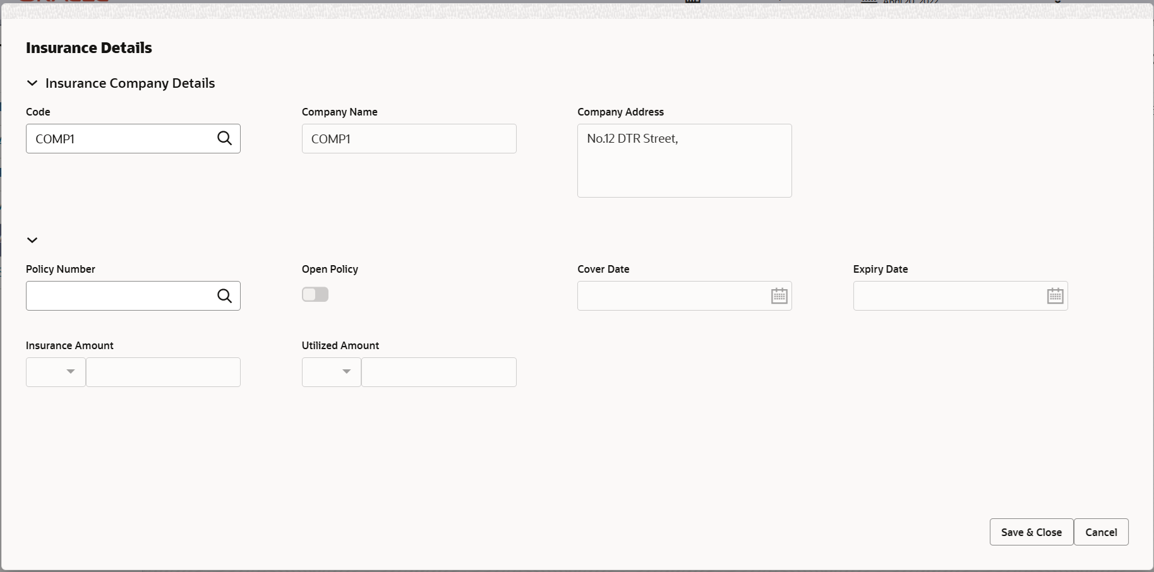Collapse the unnamed policy details section chevron
This screenshot has height=572, width=1154.
(32, 240)
